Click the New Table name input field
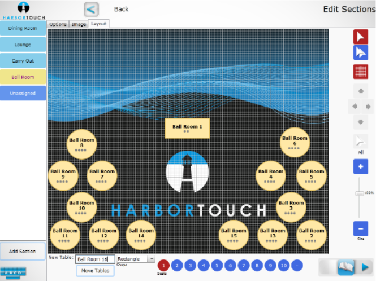 [95, 259]
